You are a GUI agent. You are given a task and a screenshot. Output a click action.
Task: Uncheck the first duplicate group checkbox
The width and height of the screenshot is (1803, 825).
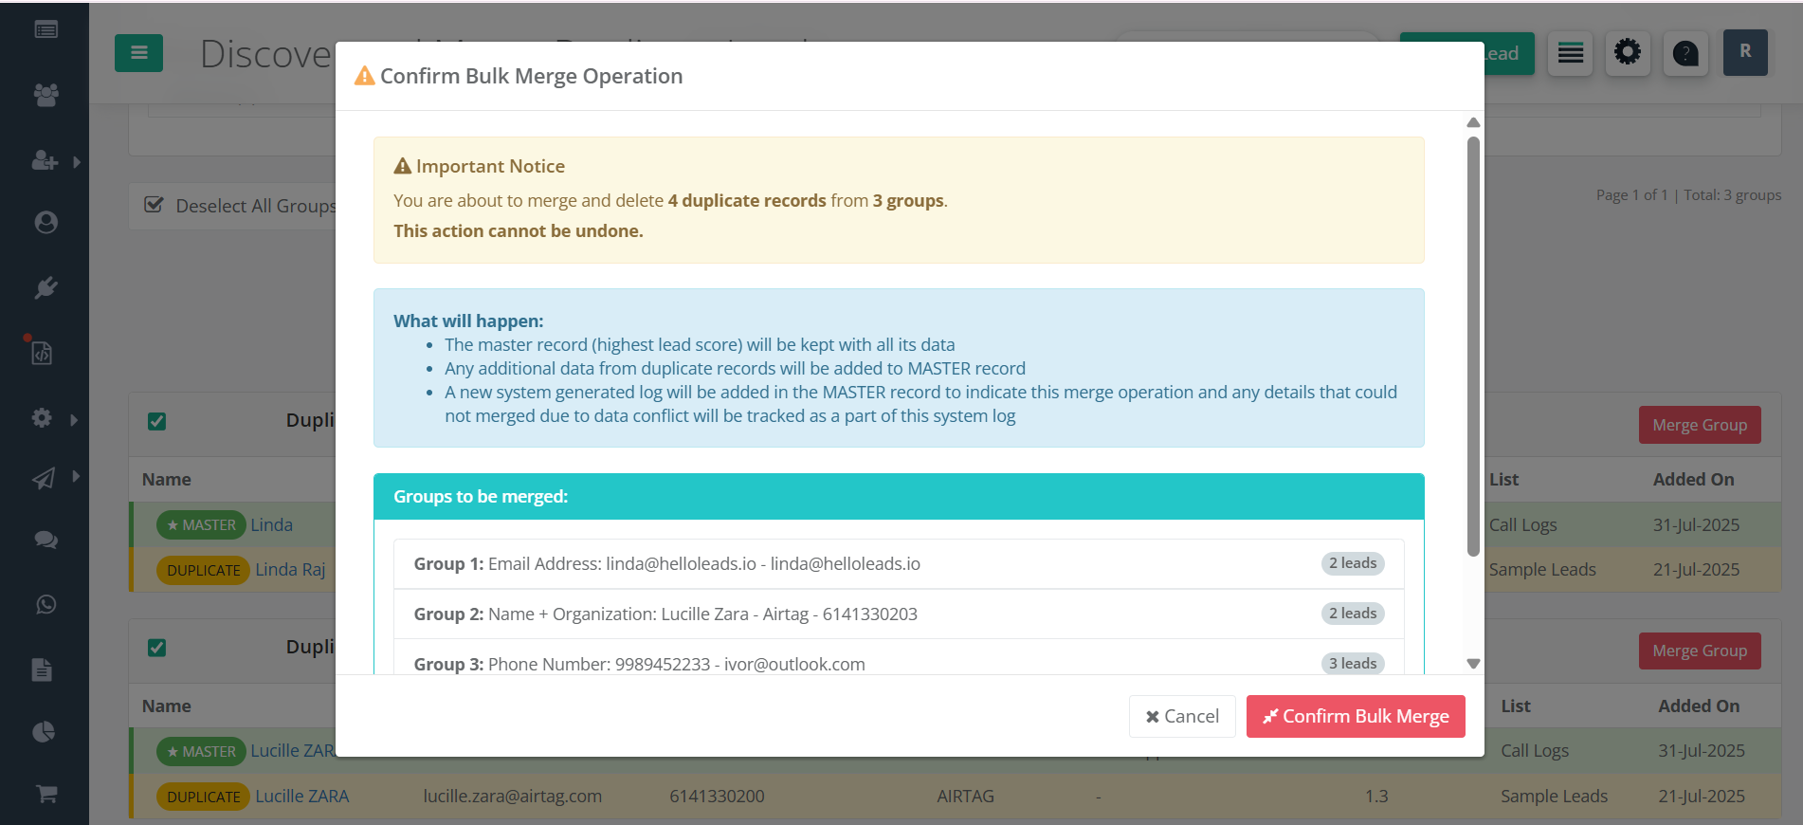click(157, 421)
